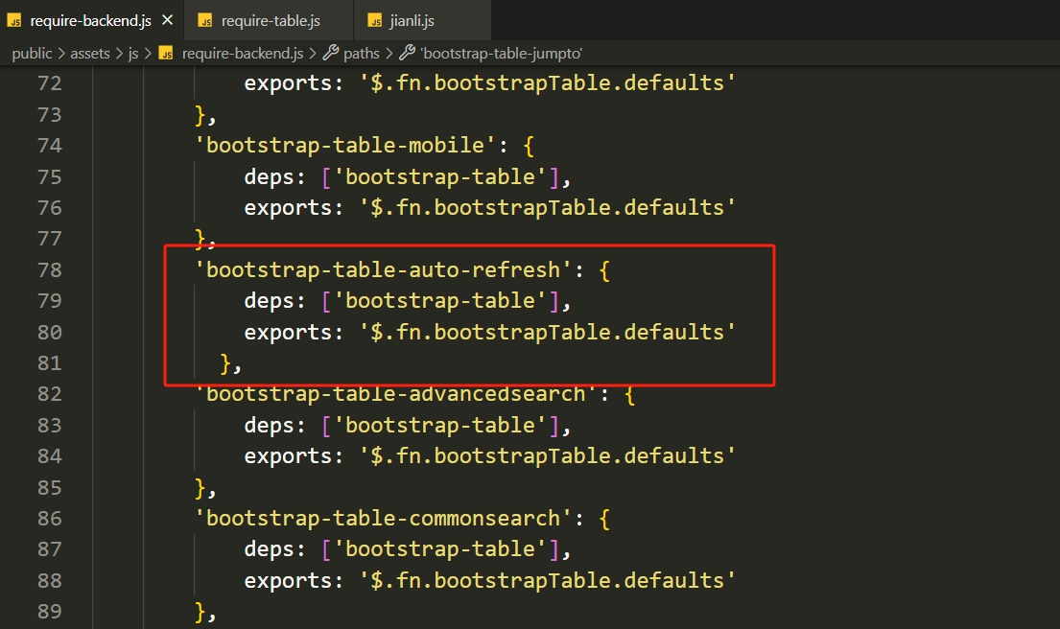Click the '$.fn.bootstrapTable.defaults' string on line 80

coord(547,332)
